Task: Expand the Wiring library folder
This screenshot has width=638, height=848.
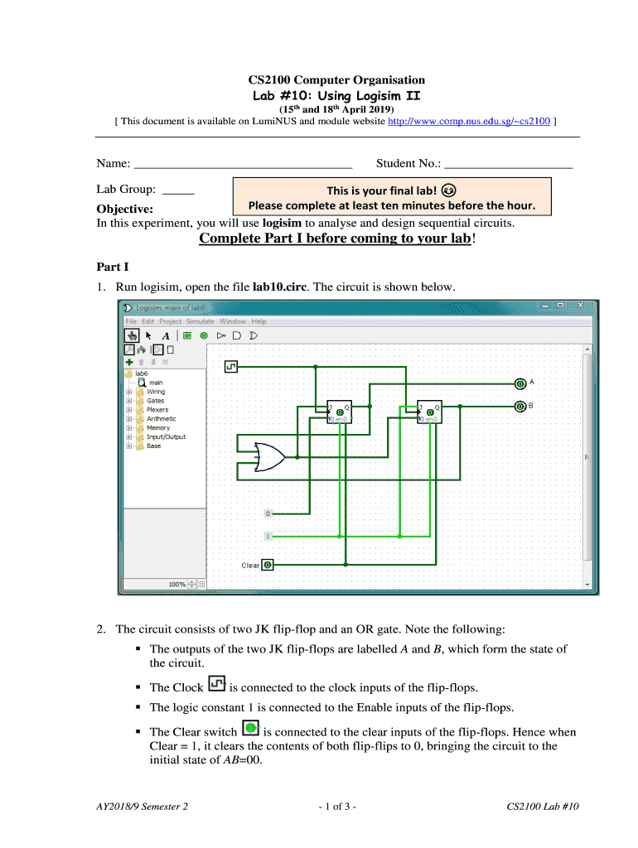Action: (129, 392)
